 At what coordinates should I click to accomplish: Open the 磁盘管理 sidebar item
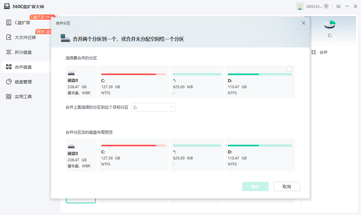click(26, 82)
